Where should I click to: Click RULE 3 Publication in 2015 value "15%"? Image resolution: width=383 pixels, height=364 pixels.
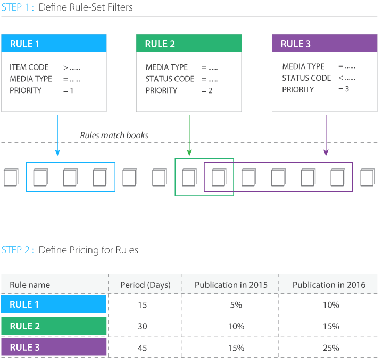tap(236, 348)
